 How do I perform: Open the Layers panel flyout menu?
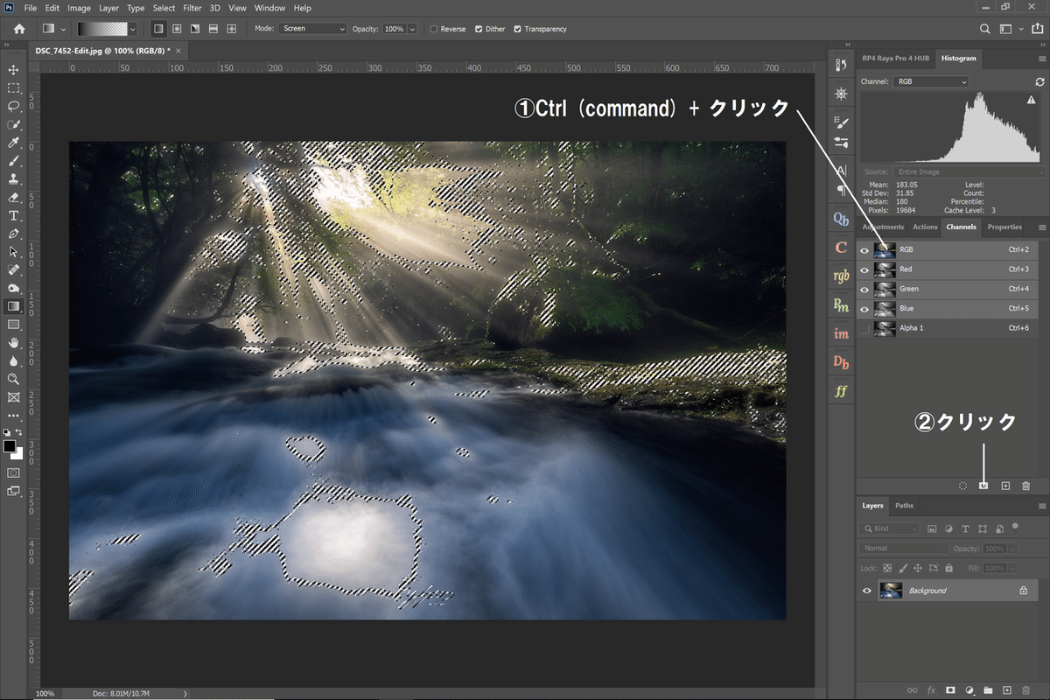[x=1041, y=506]
